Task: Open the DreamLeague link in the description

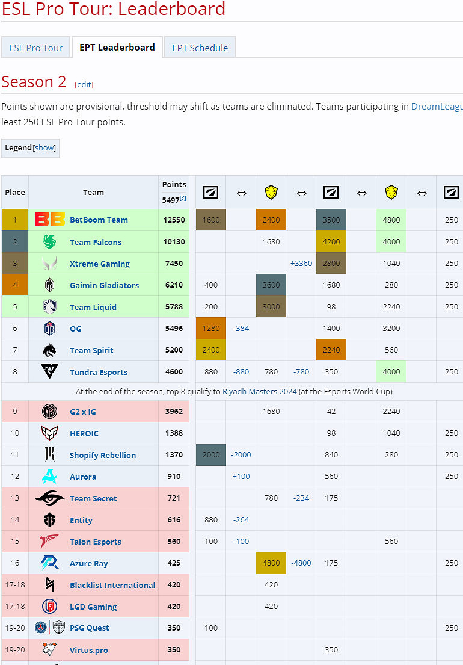Action: click(437, 106)
